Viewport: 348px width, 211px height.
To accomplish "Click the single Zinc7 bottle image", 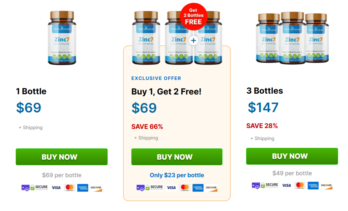I will point(62,37).
